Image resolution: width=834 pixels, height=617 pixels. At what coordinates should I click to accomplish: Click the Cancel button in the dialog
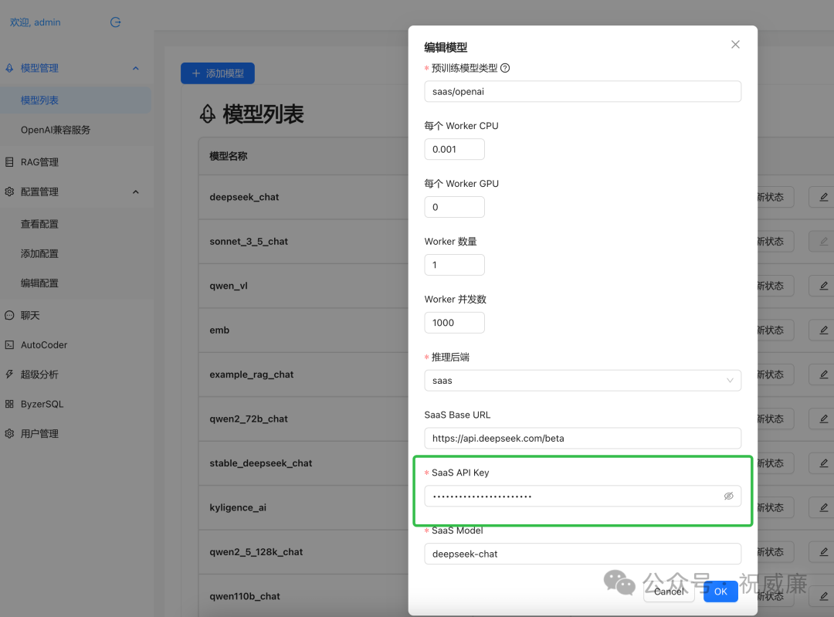pyautogui.click(x=669, y=592)
